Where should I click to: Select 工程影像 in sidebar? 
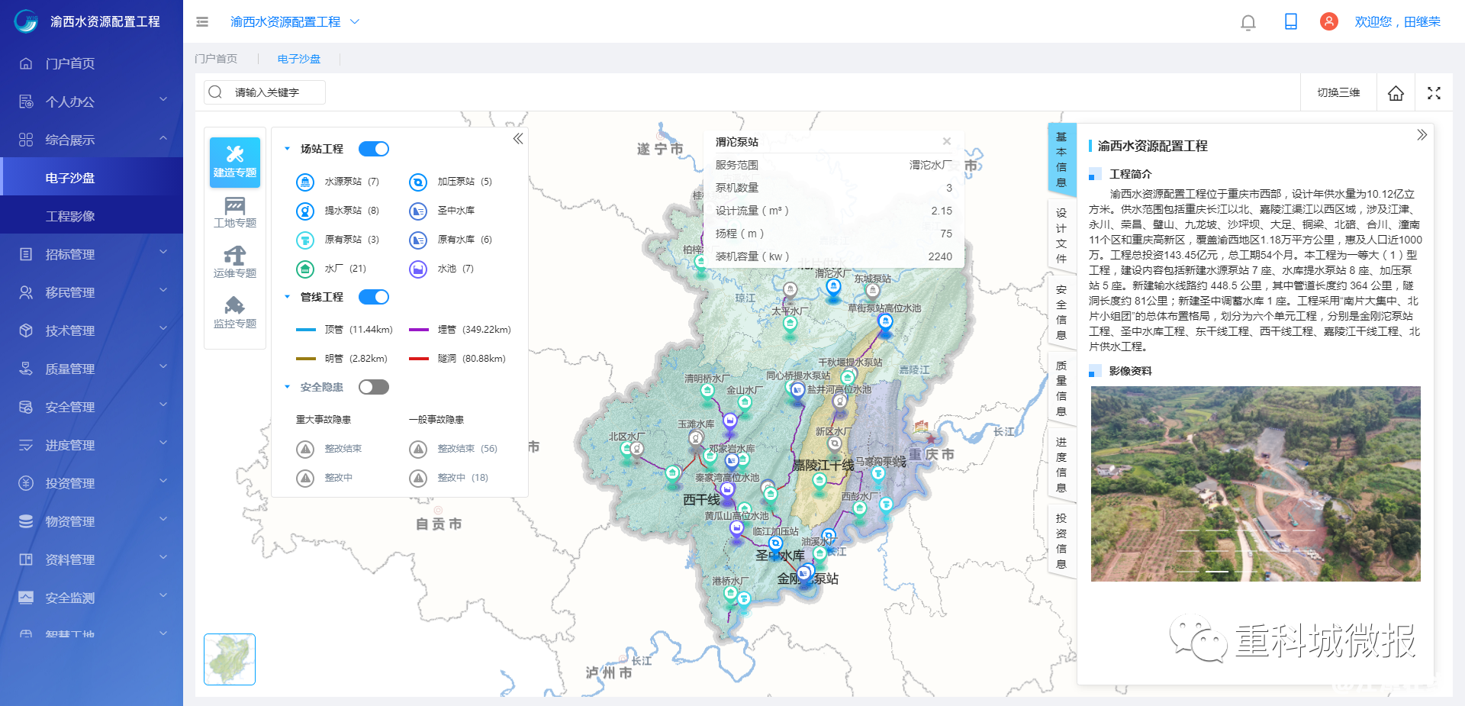click(x=92, y=216)
